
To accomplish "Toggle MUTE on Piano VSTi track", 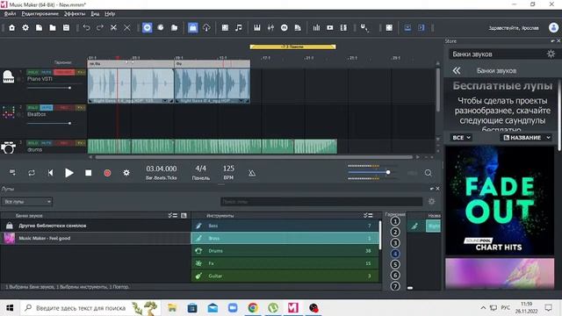I will (x=46, y=72).
